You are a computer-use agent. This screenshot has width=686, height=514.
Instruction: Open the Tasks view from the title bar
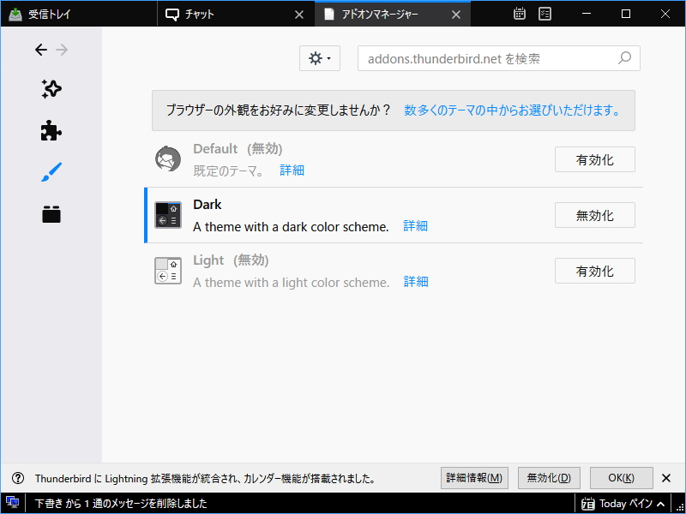(x=545, y=14)
